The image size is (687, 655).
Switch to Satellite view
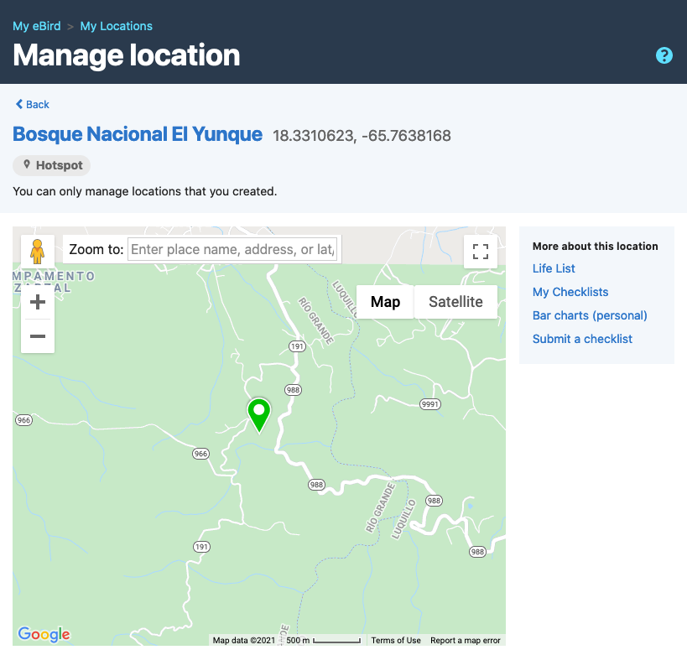pos(455,302)
